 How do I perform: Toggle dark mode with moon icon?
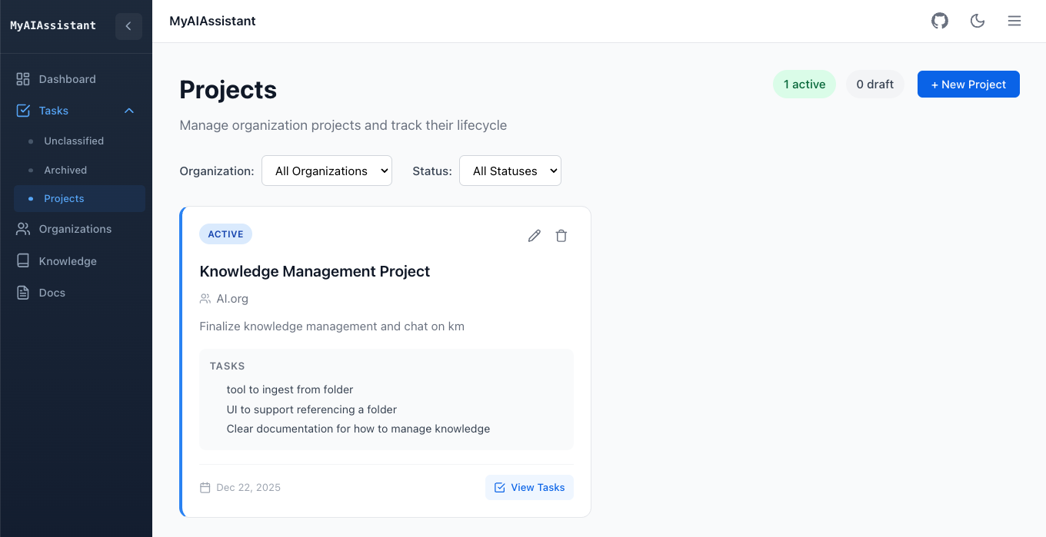click(978, 21)
